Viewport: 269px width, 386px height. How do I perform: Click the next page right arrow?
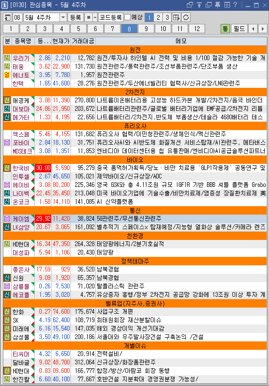point(263,29)
